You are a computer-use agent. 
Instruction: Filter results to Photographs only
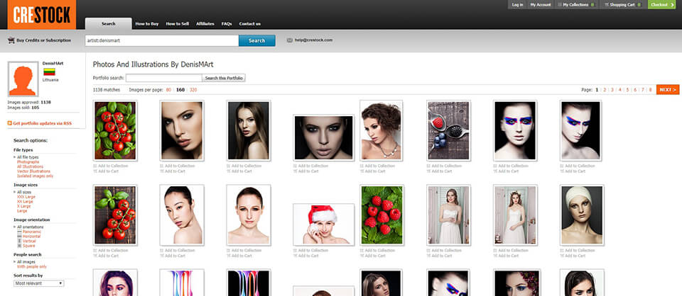pos(28,161)
